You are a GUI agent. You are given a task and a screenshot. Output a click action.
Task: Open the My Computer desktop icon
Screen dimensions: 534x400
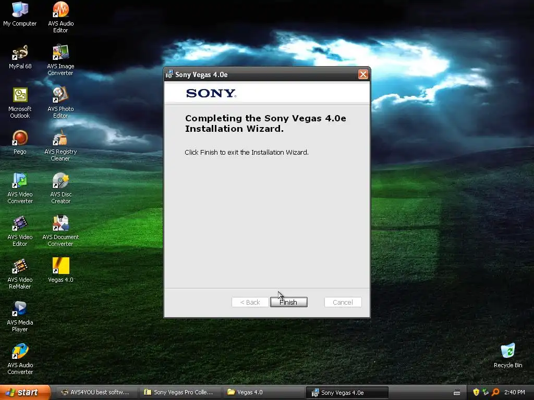(x=20, y=14)
